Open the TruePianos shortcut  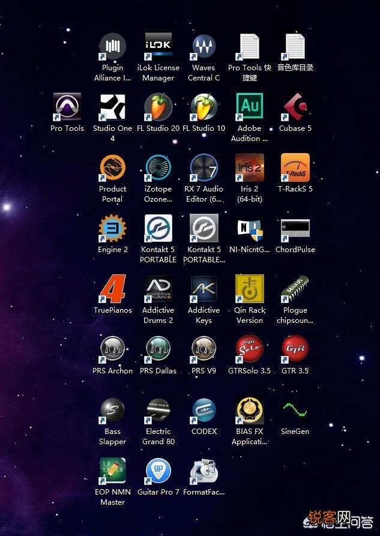[x=112, y=289]
